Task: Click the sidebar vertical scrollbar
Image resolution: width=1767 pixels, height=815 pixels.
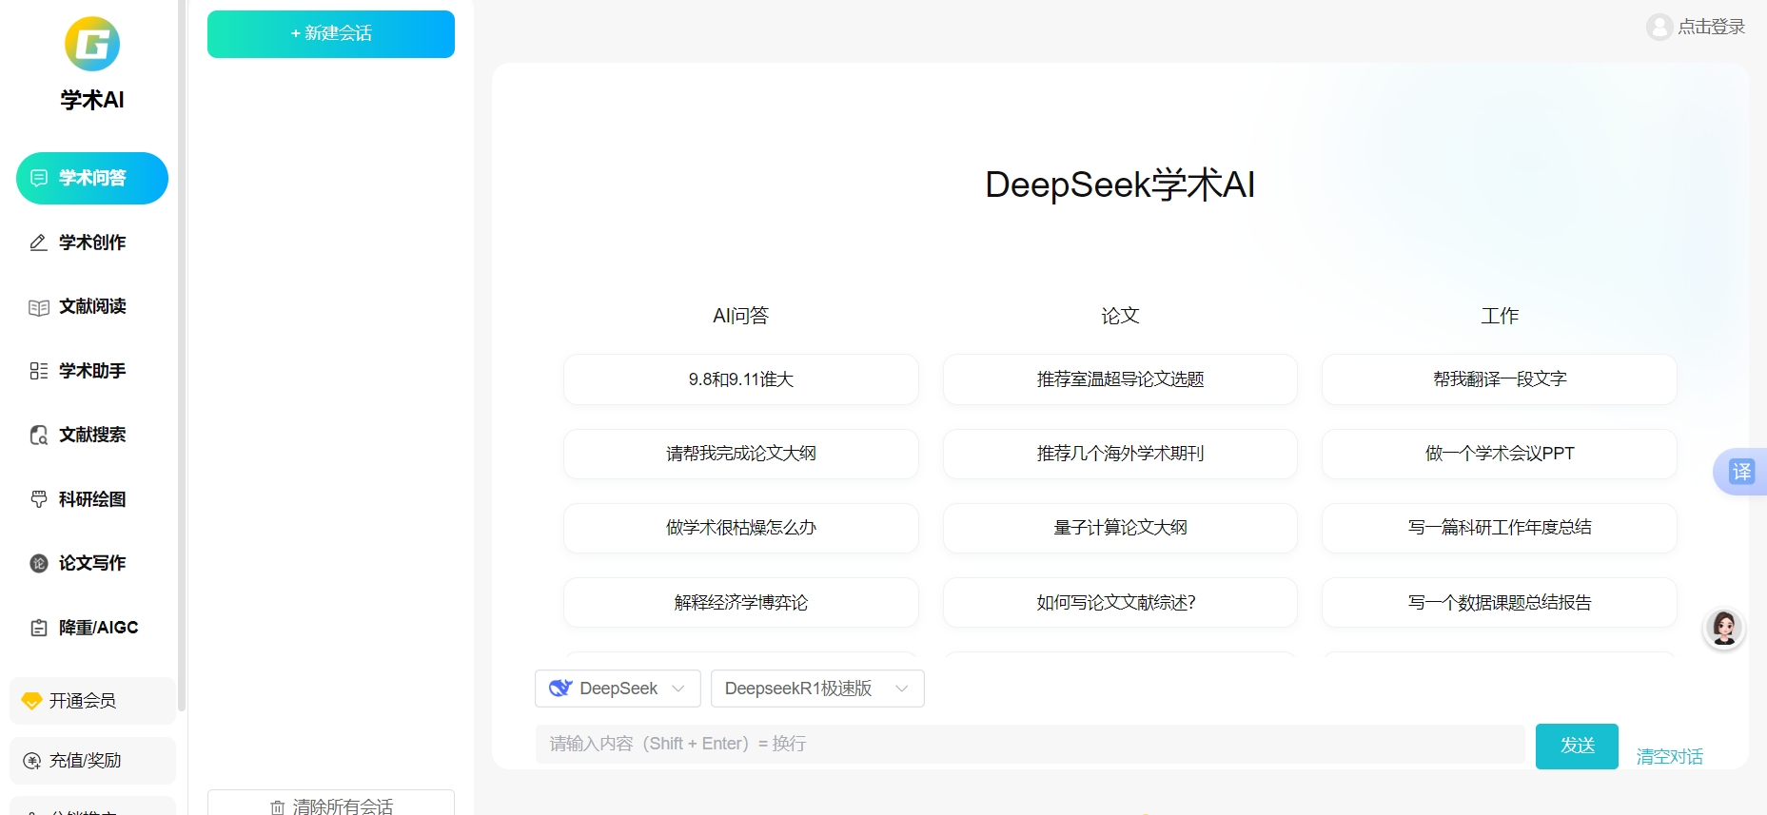Action: (182, 356)
